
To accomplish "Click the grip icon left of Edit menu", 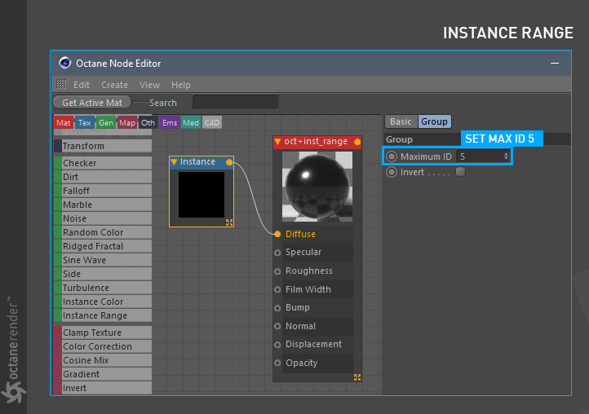I will 62,85.
